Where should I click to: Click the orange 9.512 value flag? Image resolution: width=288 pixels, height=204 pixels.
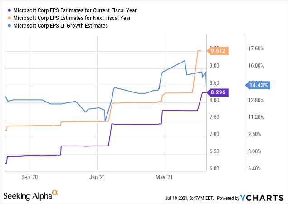(219, 51)
